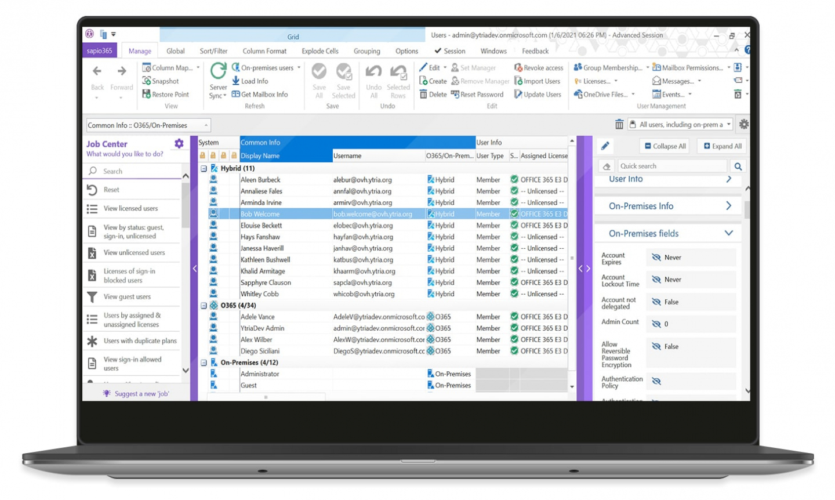Screen dimensions: 835x500
Task: Click Expand All button
Action: (x=722, y=146)
